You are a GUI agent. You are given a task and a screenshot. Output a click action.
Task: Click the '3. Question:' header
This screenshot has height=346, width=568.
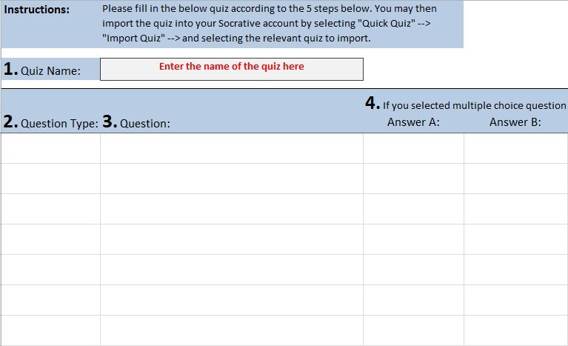[136, 122]
